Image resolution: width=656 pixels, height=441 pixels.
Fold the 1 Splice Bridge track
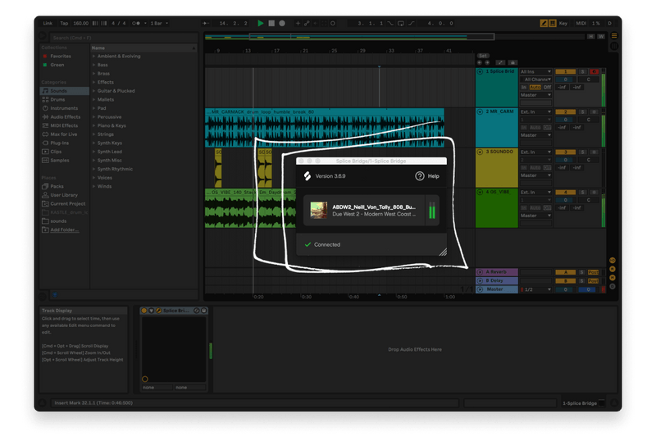click(x=480, y=71)
